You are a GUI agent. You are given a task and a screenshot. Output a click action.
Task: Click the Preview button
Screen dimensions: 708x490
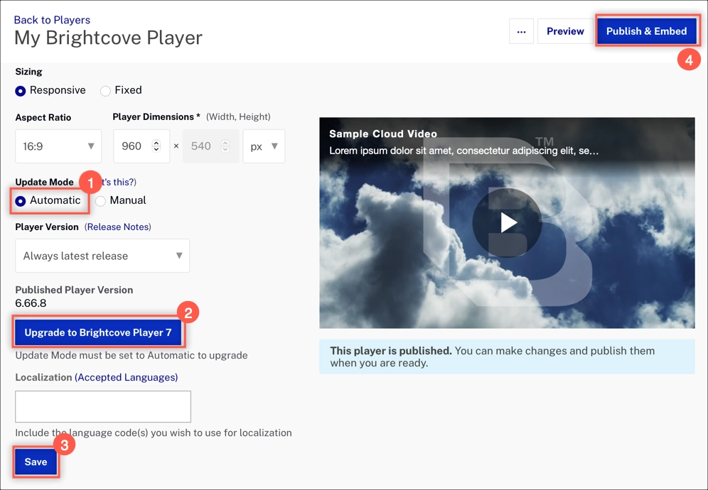(565, 31)
